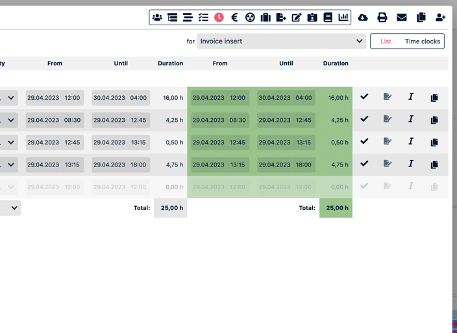Open the bar chart statistics icon

pyautogui.click(x=343, y=17)
